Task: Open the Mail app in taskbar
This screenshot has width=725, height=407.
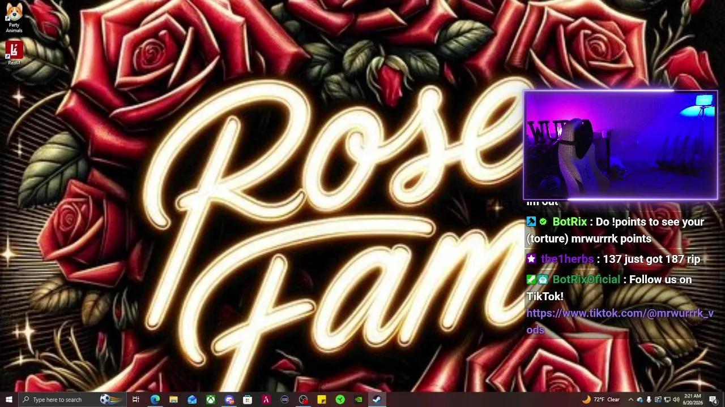Action: point(192,400)
